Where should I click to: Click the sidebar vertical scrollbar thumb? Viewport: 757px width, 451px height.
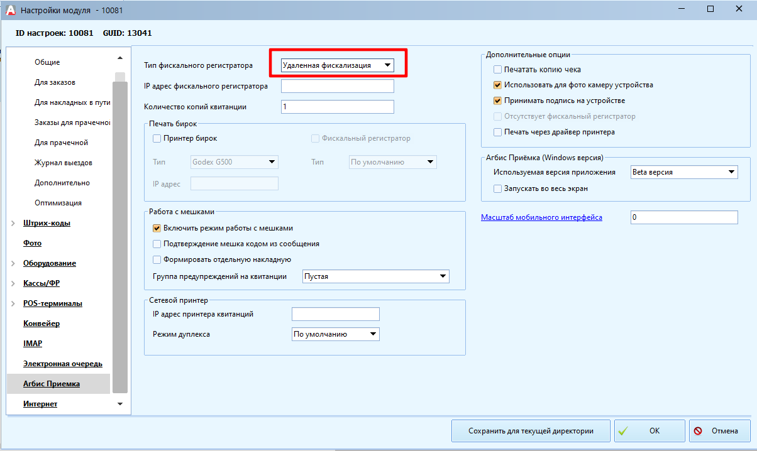(x=119, y=232)
